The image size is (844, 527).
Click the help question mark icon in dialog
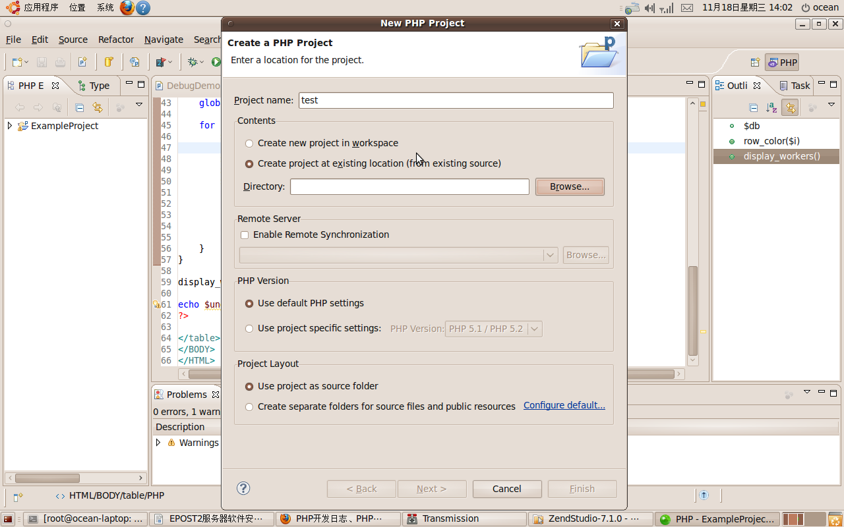243,488
